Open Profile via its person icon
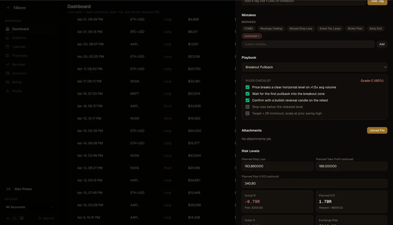 [8, 91]
